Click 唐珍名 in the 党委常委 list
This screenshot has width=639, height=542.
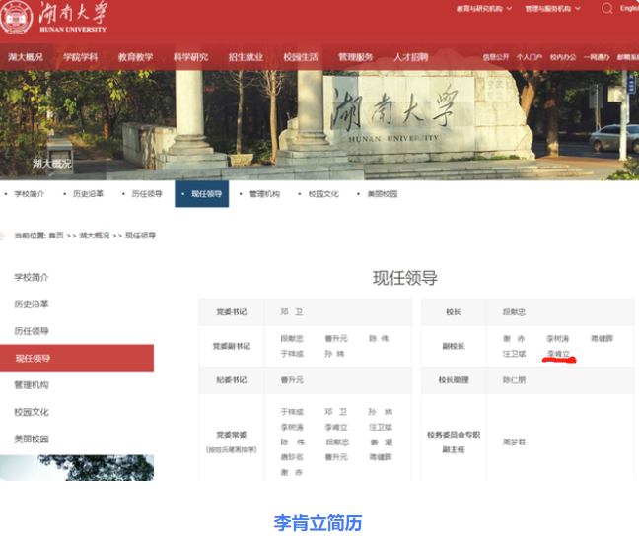tap(292, 457)
